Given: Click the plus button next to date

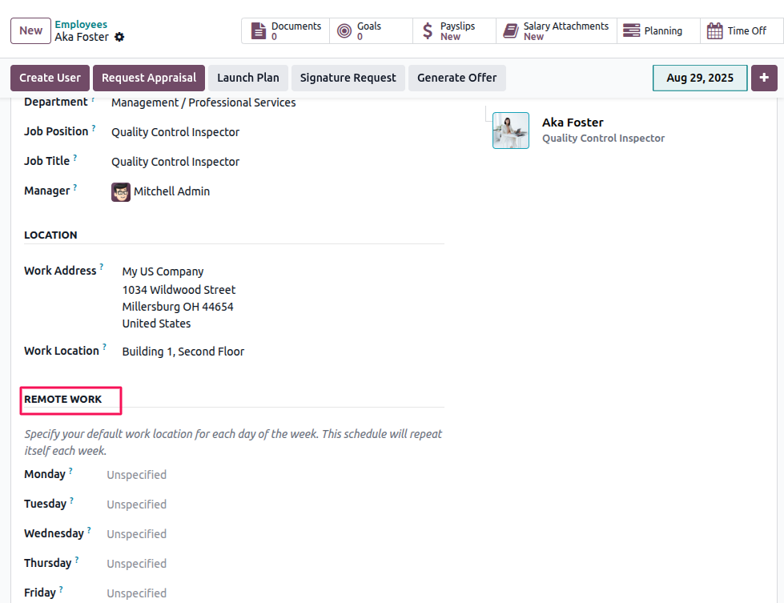Looking at the screenshot, I should pyautogui.click(x=764, y=78).
